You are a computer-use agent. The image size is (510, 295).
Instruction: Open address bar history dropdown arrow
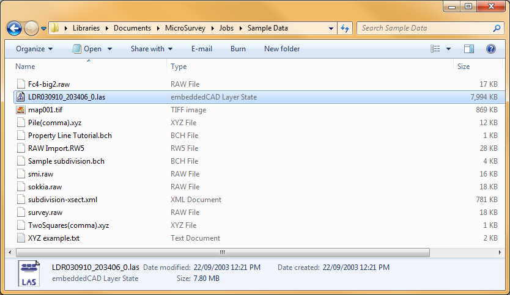click(331, 28)
